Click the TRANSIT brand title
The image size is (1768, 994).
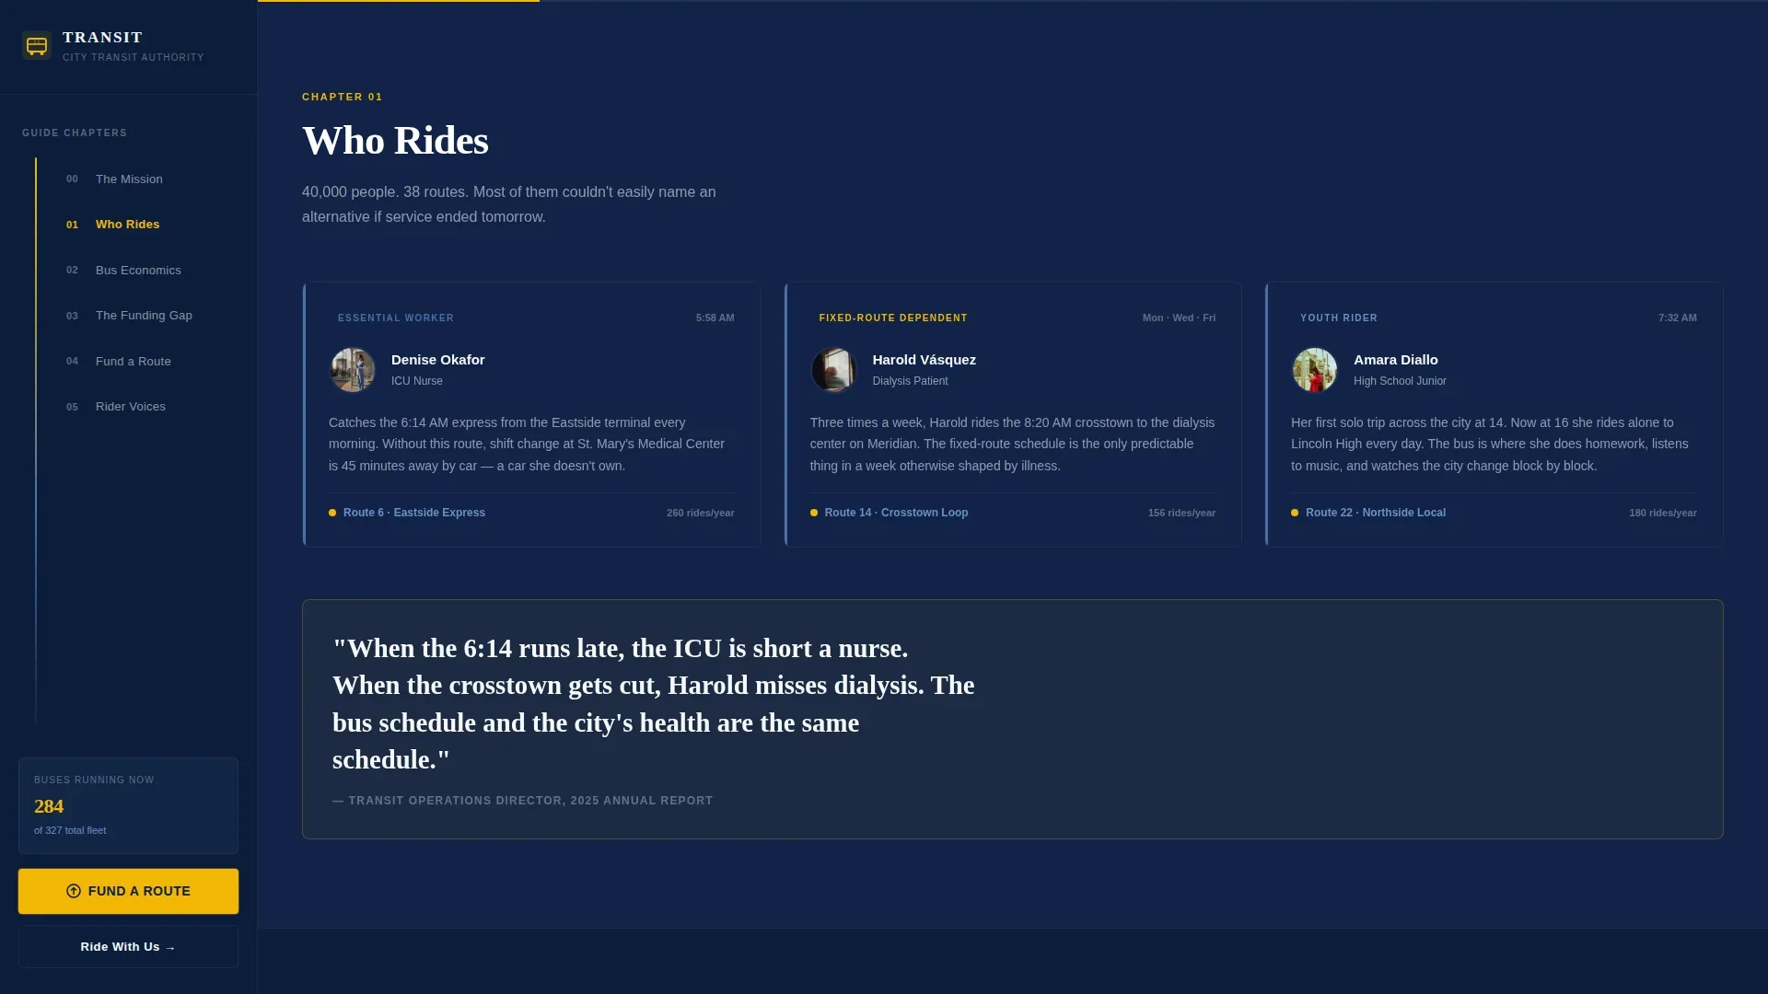[x=102, y=38]
